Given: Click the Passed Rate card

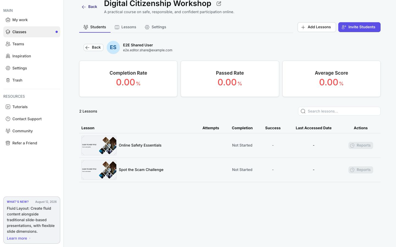Looking at the screenshot, I should [230, 79].
